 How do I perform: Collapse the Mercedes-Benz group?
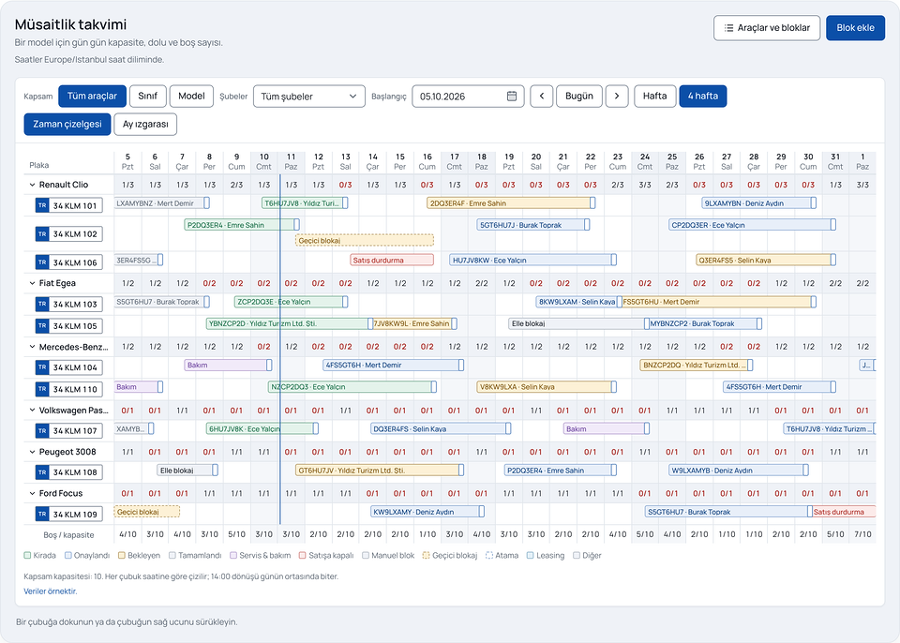[x=32, y=347]
